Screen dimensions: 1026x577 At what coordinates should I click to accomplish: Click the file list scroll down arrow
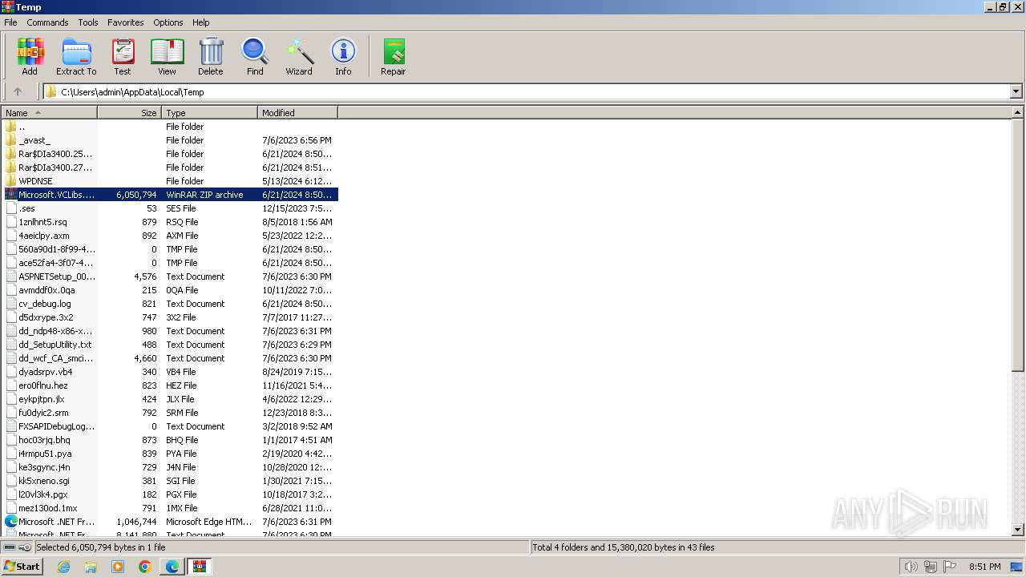coord(1018,530)
